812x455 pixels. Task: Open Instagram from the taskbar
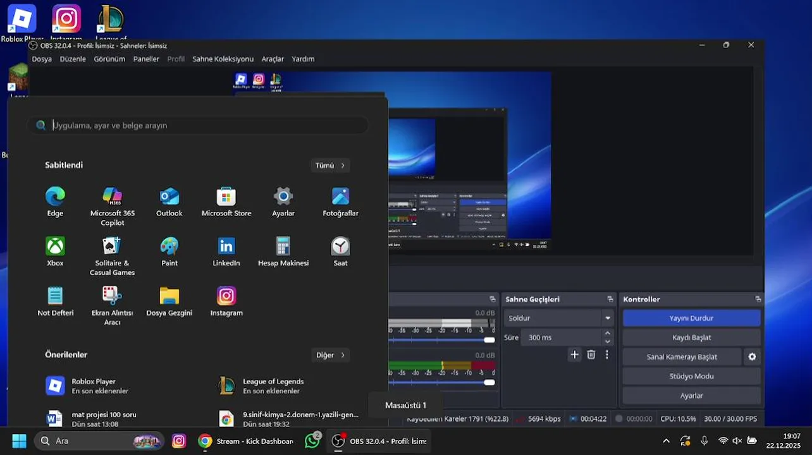click(179, 440)
